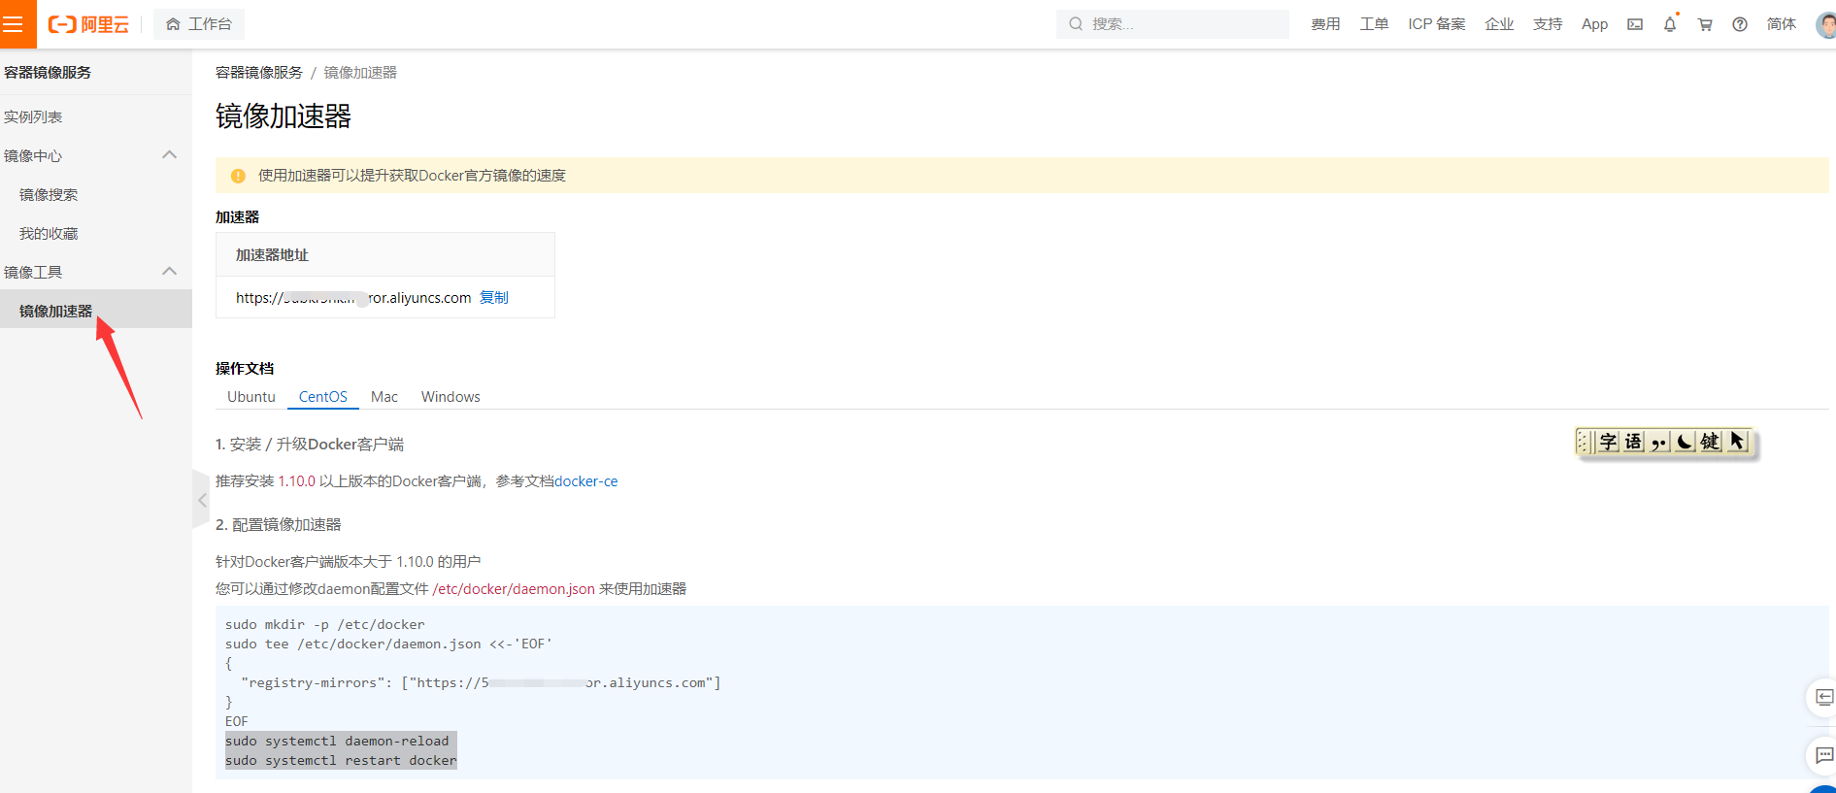Click the IME toolbar drag grip

[x=1584, y=442]
